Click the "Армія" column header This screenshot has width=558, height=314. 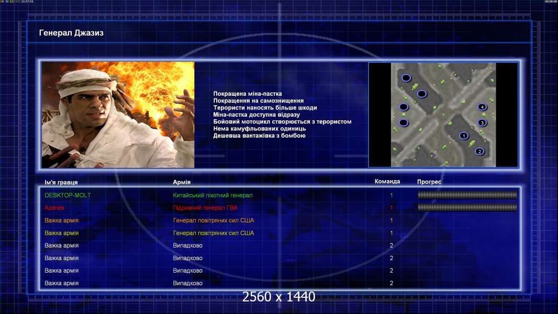click(x=182, y=182)
